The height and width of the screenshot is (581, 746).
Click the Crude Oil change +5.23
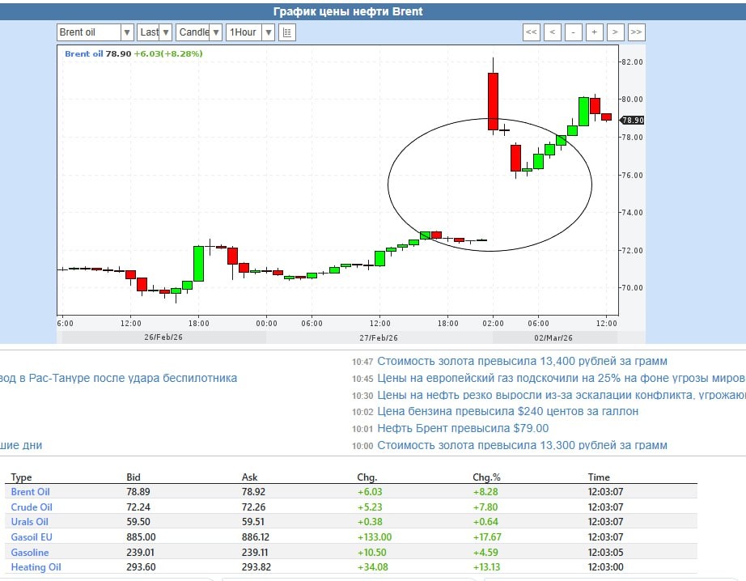click(370, 507)
